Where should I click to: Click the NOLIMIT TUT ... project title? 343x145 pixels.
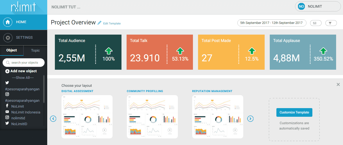pos(66,7)
